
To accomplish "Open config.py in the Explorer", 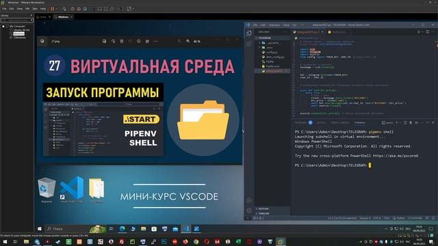I will click(272, 52).
